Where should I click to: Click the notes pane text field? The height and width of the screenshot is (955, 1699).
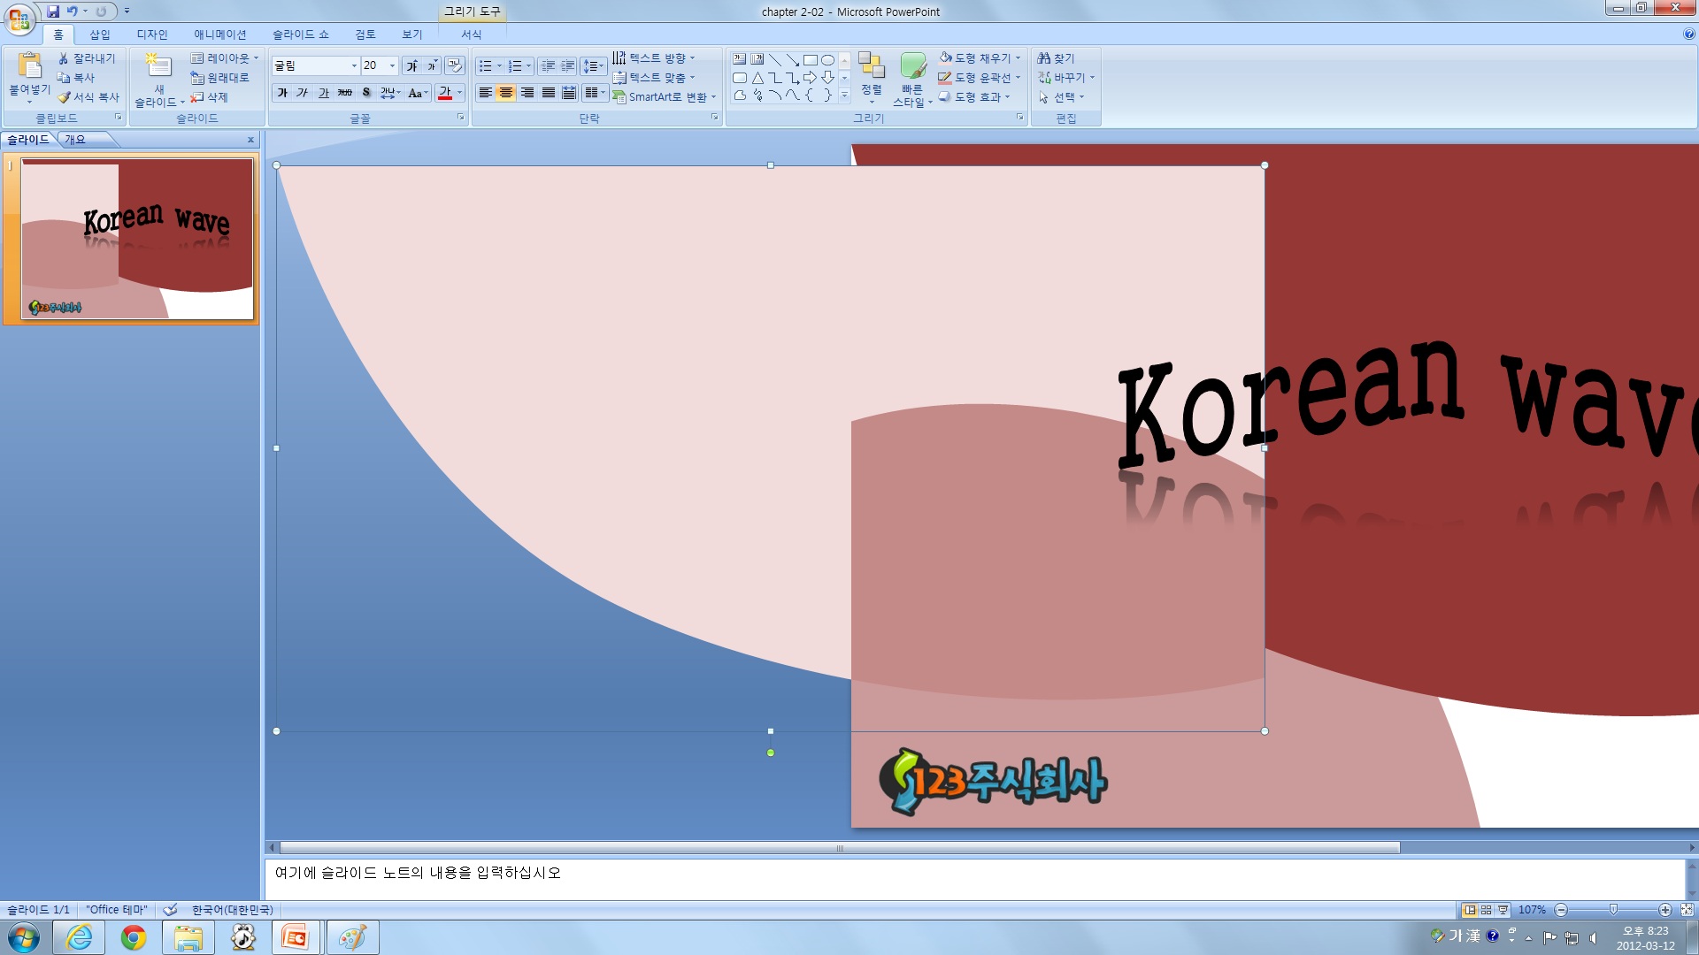[973, 879]
